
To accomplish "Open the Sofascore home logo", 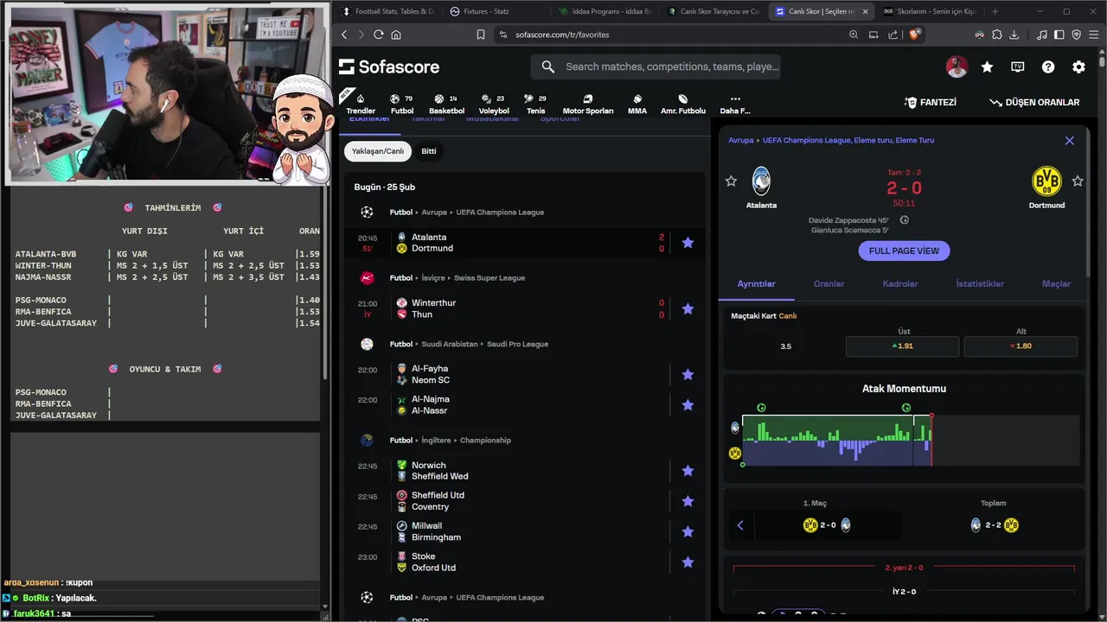I will point(389,67).
